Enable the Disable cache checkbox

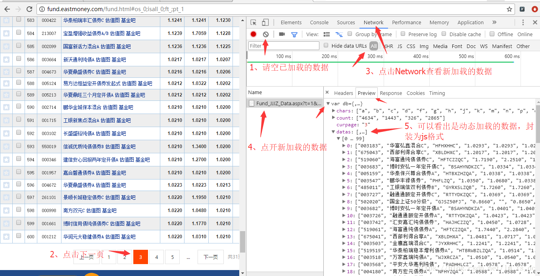444,34
